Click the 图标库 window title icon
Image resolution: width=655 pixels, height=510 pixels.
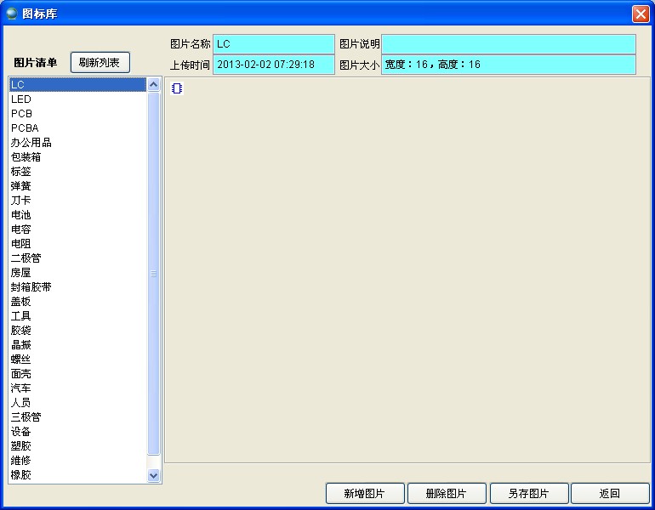coord(12,14)
